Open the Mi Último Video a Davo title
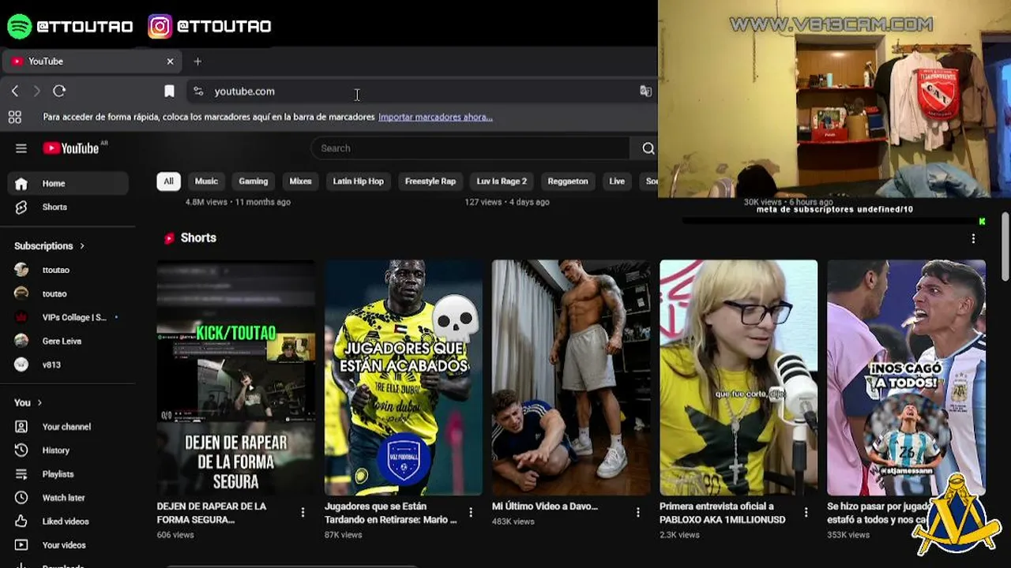This screenshot has width=1011, height=568. (545, 506)
